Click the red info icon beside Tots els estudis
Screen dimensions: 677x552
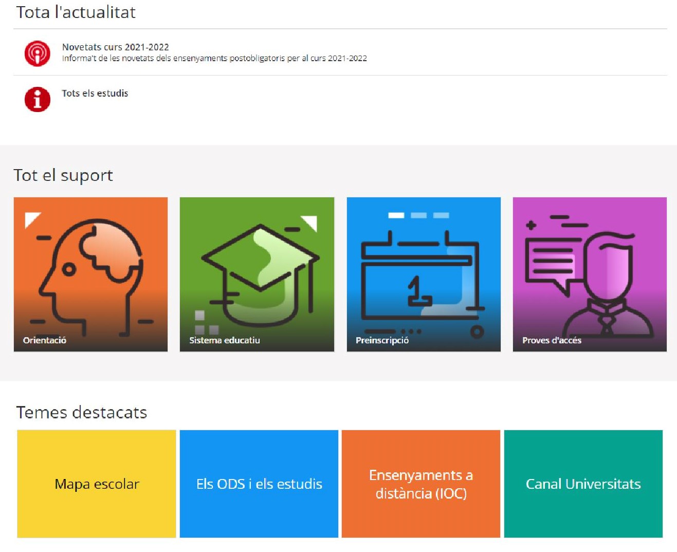click(x=37, y=99)
